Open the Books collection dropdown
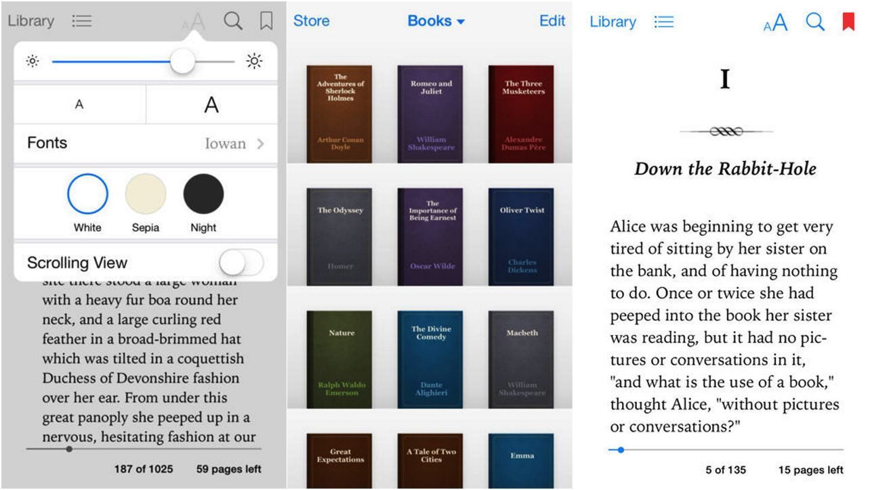This screenshot has width=870, height=490. [436, 21]
